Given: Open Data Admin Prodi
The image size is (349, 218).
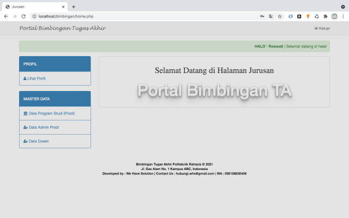Looking at the screenshot, I should click(44, 127).
